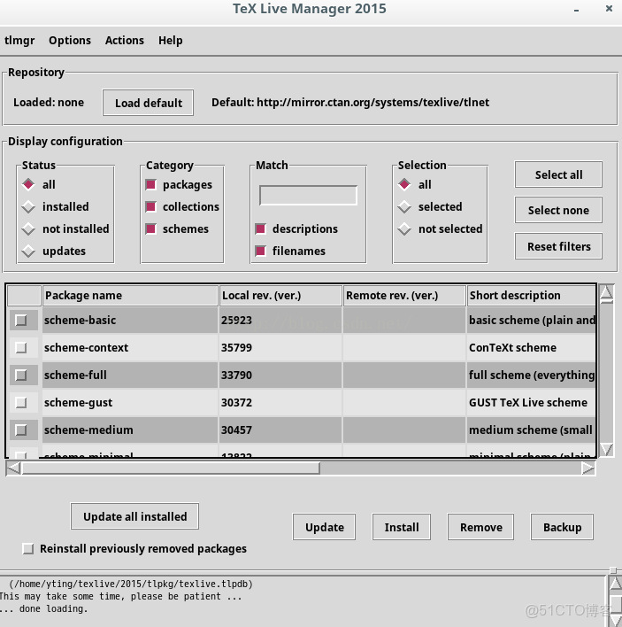Click the Load default button
The height and width of the screenshot is (627, 622).
(x=149, y=103)
